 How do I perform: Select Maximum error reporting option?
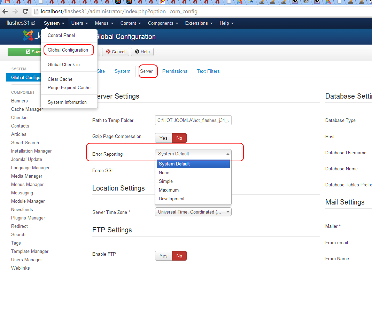pyautogui.click(x=193, y=190)
